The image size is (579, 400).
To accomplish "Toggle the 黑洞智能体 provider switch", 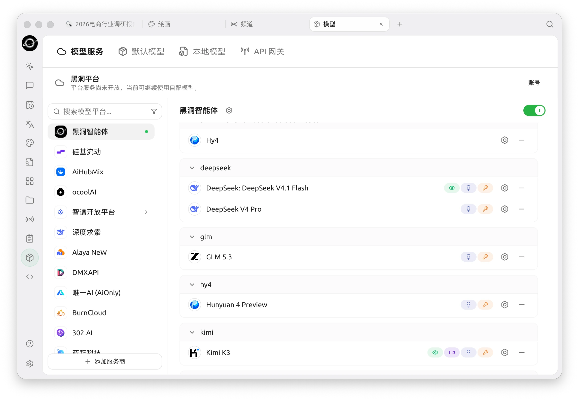I will pos(534,110).
